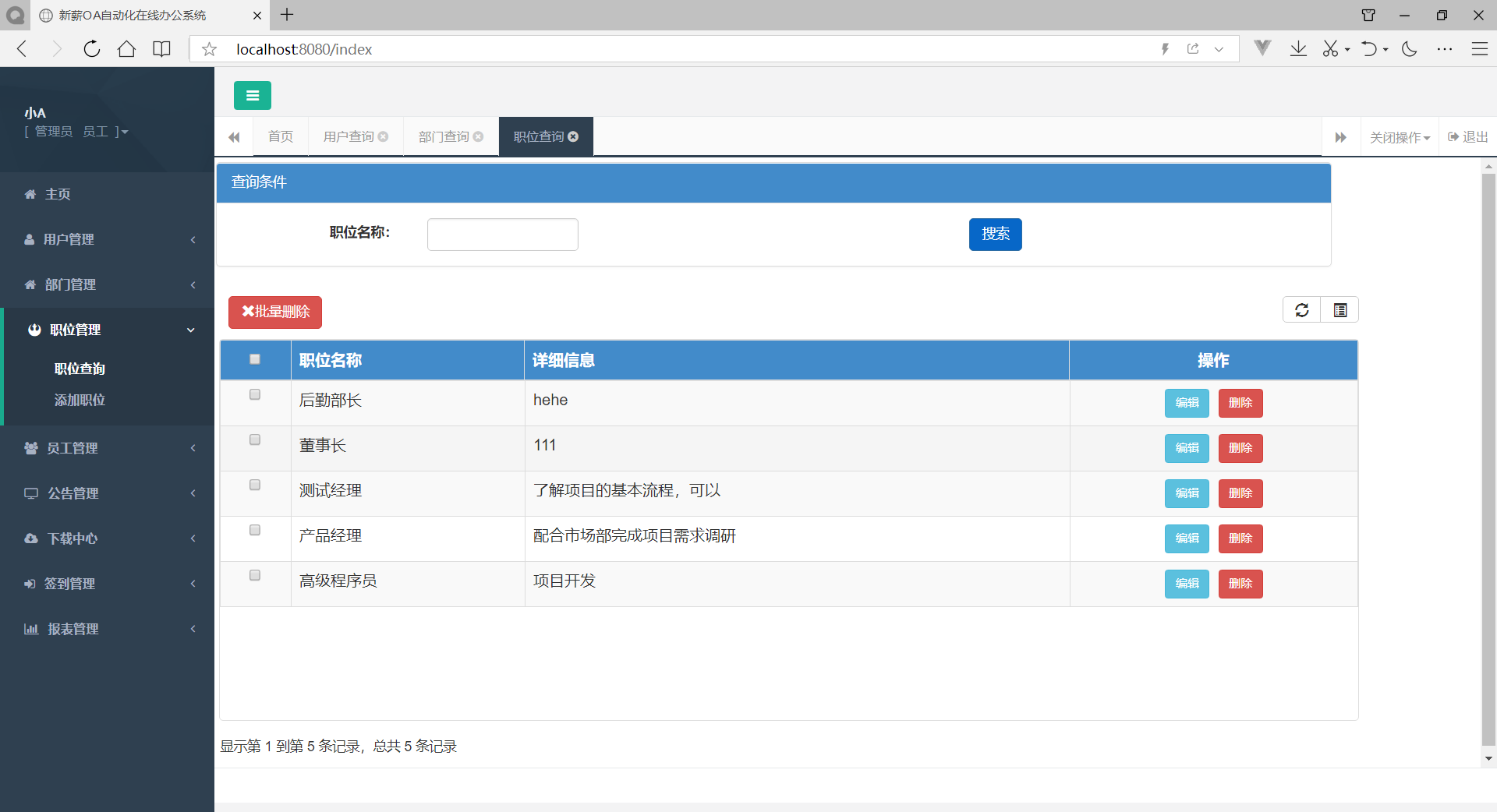Click the 批量删除 button
This screenshot has height=812, width=1497.
tap(275, 312)
